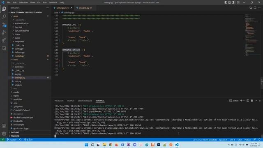Open the Terminal menu

point(53,2)
